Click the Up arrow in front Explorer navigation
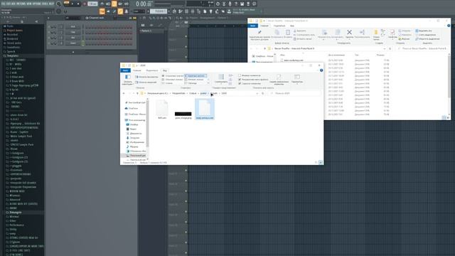Viewport: 455px width, 256px height. point(137,93)
